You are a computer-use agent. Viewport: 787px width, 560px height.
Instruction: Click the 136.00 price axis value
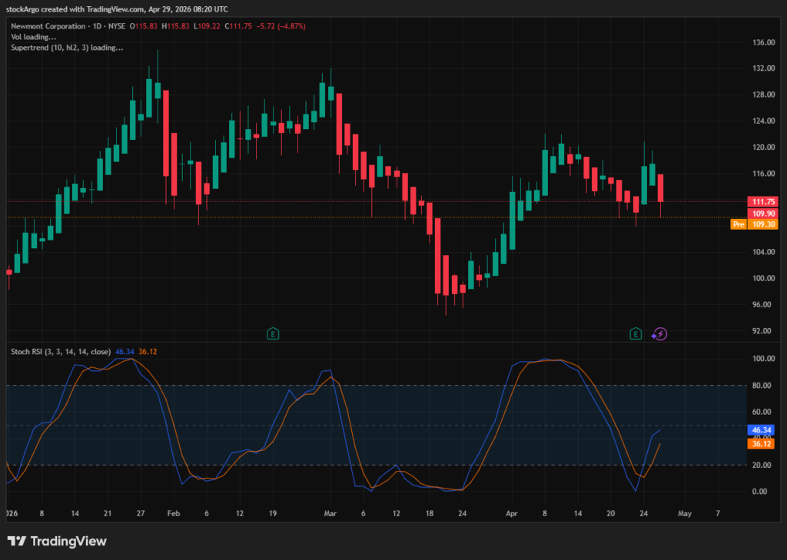(x=765, y=43)
